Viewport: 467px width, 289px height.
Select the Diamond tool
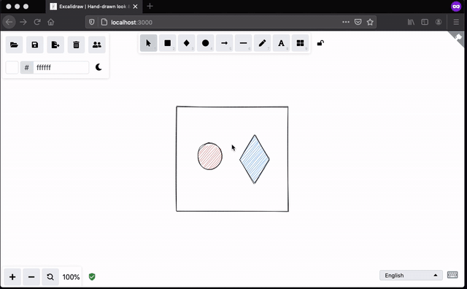point(187,43)
